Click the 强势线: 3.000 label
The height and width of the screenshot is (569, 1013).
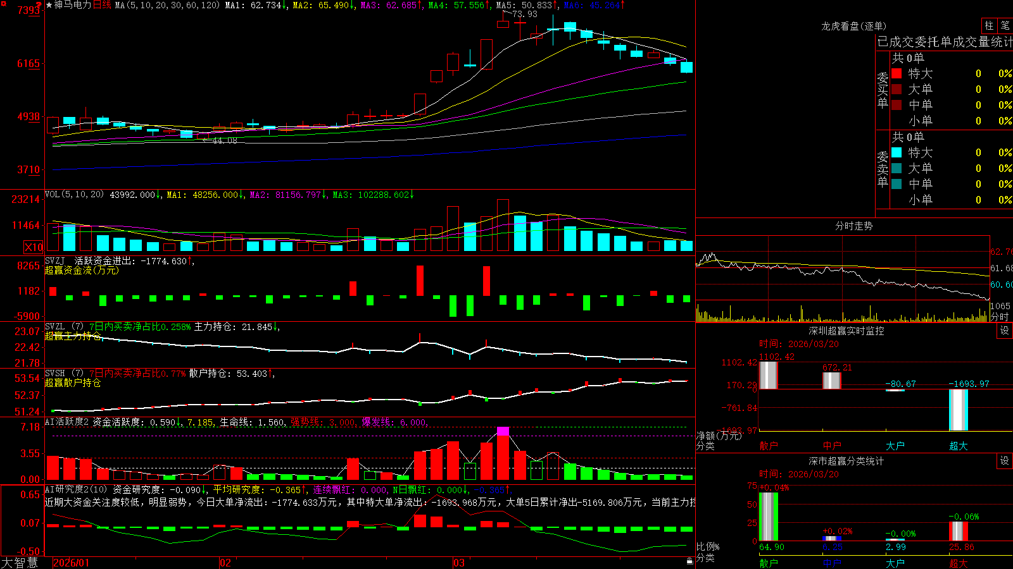tap(323, 422)
